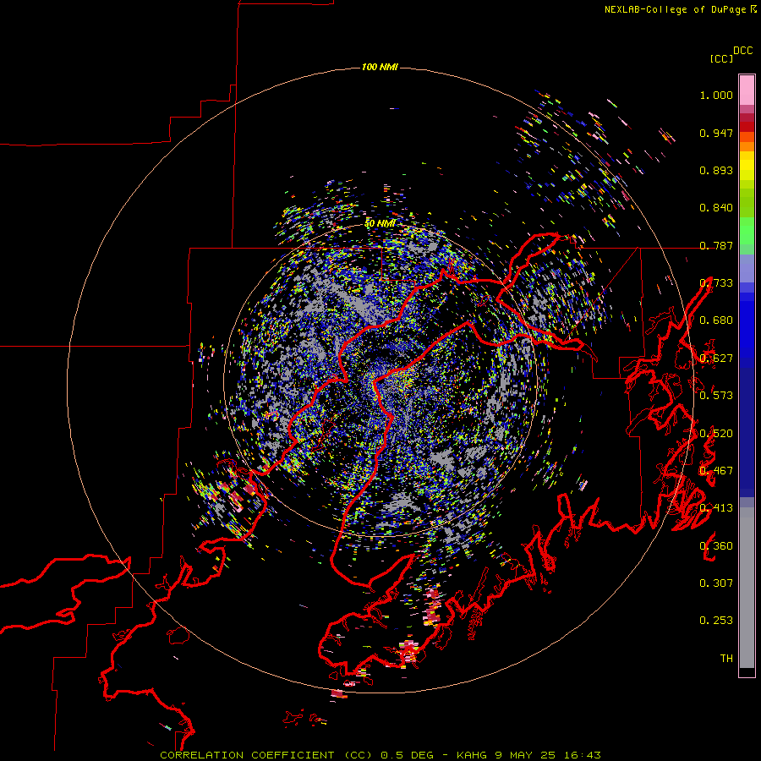Click the 0.947 scale value
761x761 pixels.
point(716,133)
